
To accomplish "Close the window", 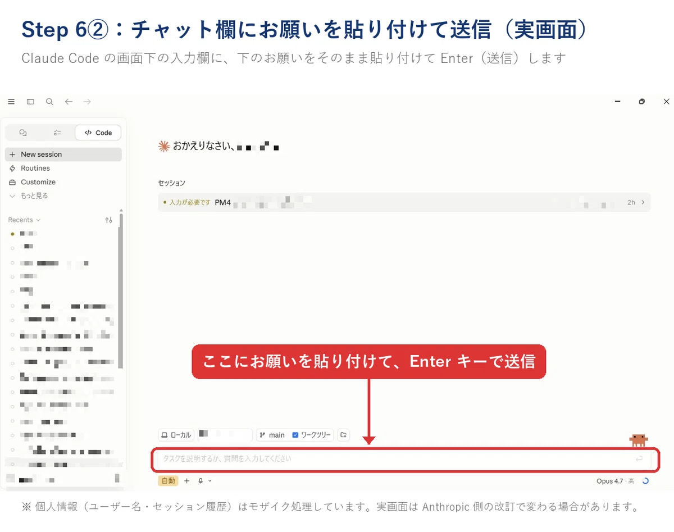I will coord(666,102).
